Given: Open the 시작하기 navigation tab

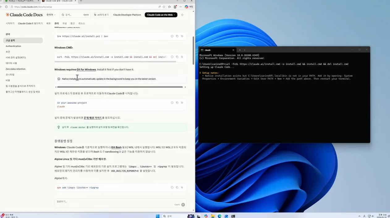Looking at the screenshot, I should pyautogui.click(x=10, y=23).
